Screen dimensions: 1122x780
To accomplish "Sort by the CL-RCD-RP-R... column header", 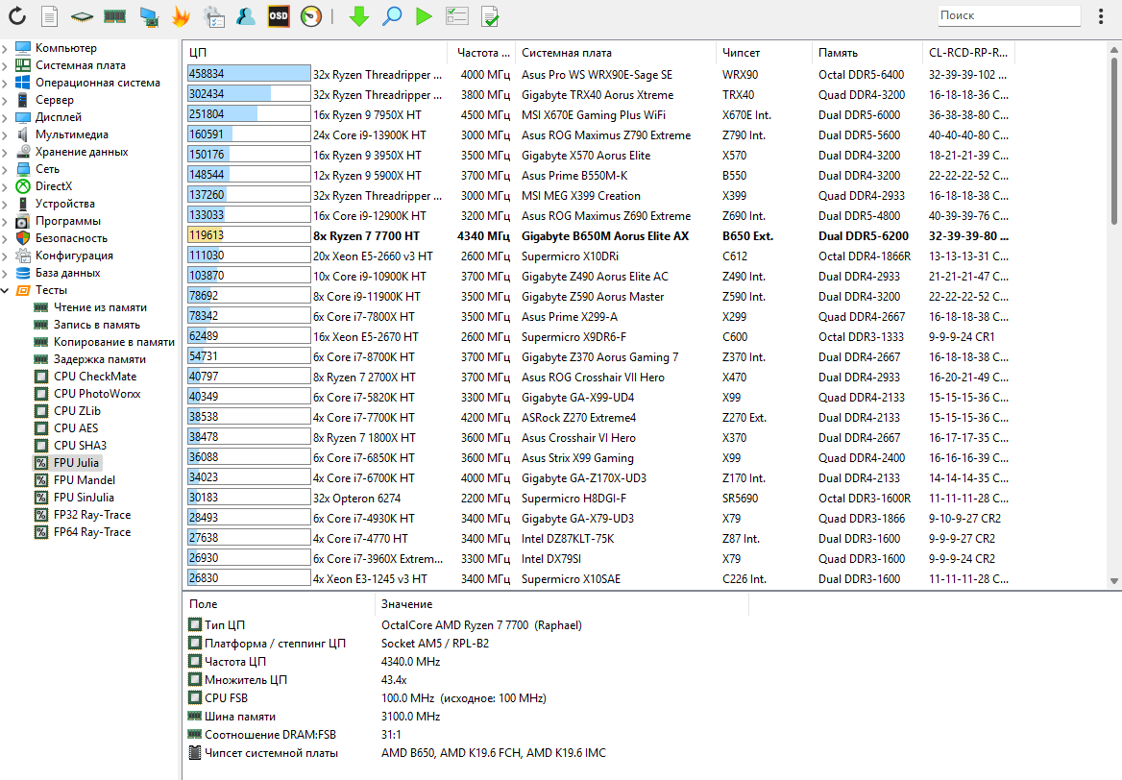I will click(x=969, y=52).
